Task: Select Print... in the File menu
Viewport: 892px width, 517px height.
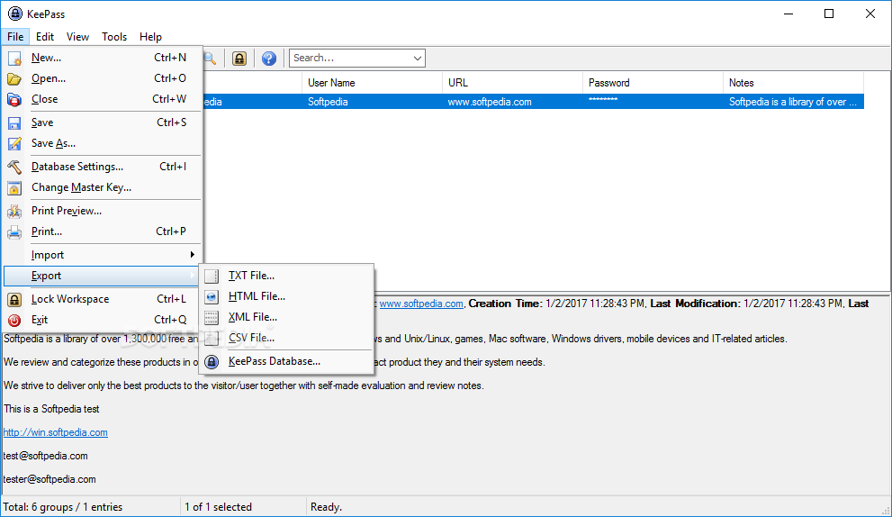Action: click(x=103, y=231)
